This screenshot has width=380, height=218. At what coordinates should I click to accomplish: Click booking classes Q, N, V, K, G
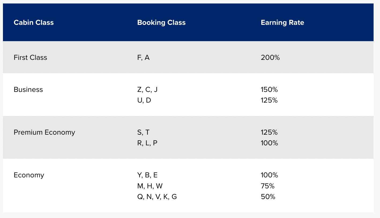[157, 197]
